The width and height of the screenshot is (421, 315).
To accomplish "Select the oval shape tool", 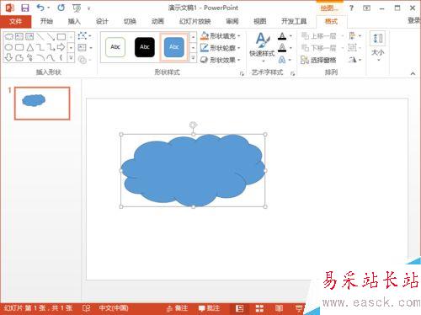I will point(8,47).
